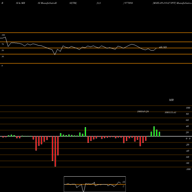The width and height of the screenshot is (192, 192).
Task: Click the RSI axis label '50'
Action: 3,50
